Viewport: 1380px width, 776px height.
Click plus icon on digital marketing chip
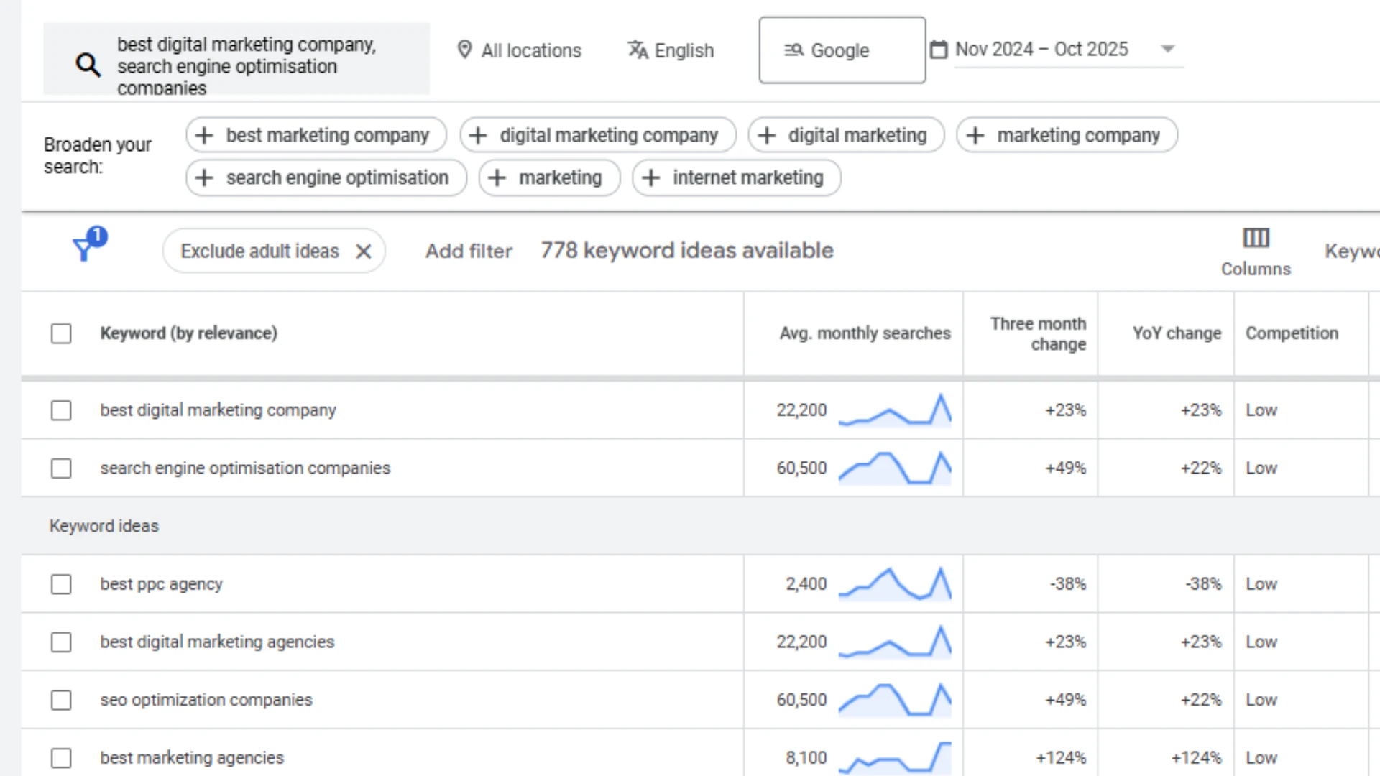[766, 135]
